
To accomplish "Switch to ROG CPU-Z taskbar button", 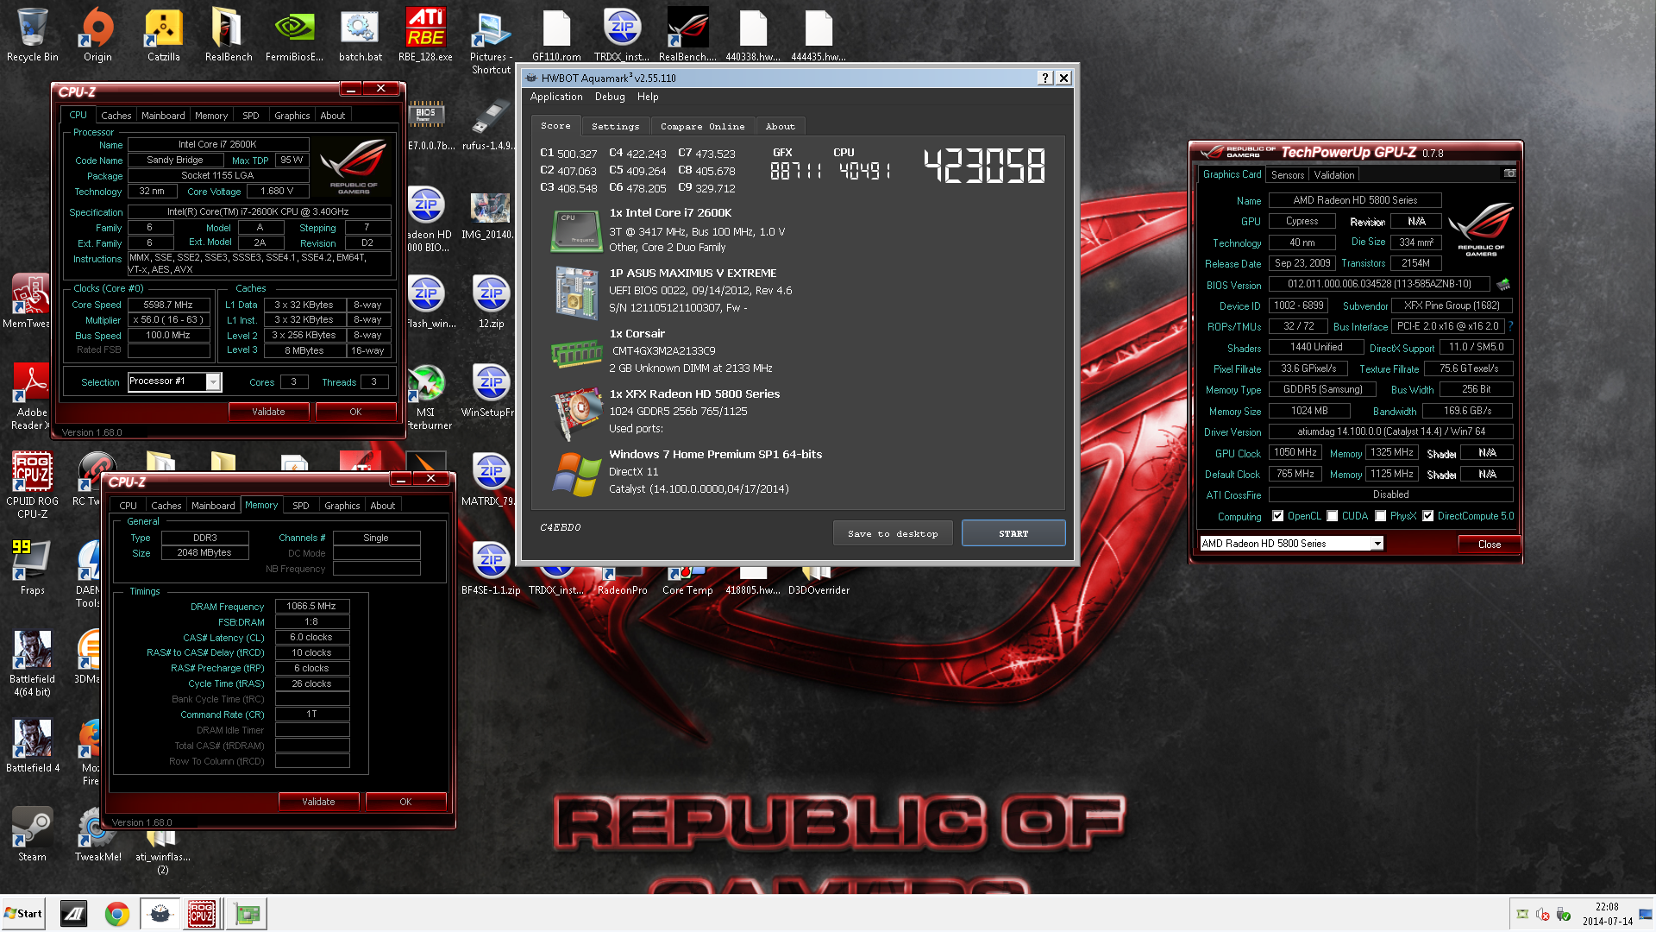I will [202, 914].
